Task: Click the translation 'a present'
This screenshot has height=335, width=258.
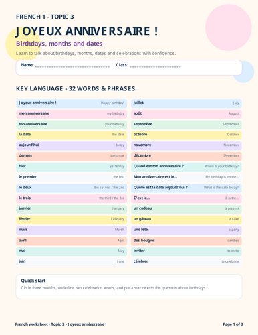Action: 232,208
